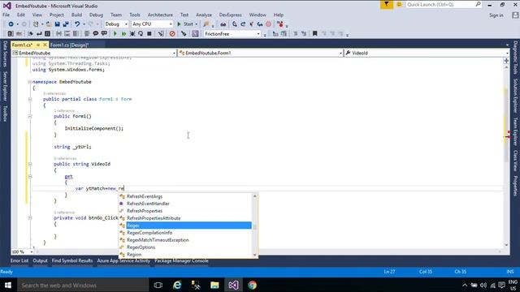Image resolution: width=520 pixels, height=292 pixels.
Task: Click the black stop square icon
Action: pos(149,34)
